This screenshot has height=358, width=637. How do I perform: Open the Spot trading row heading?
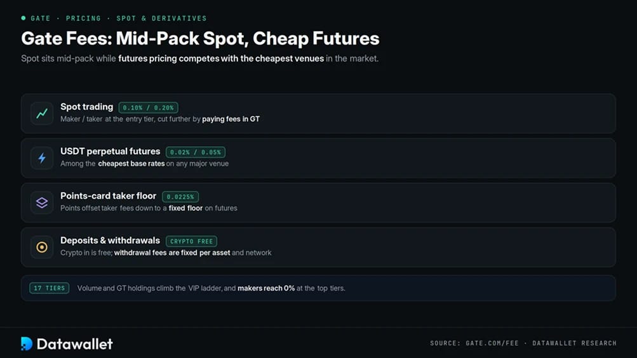point(87,107)
